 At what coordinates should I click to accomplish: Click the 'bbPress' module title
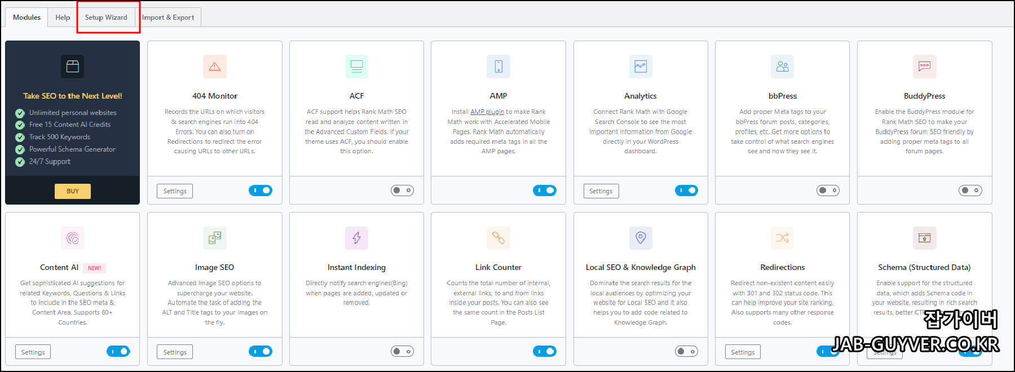(x=783, y=96)
